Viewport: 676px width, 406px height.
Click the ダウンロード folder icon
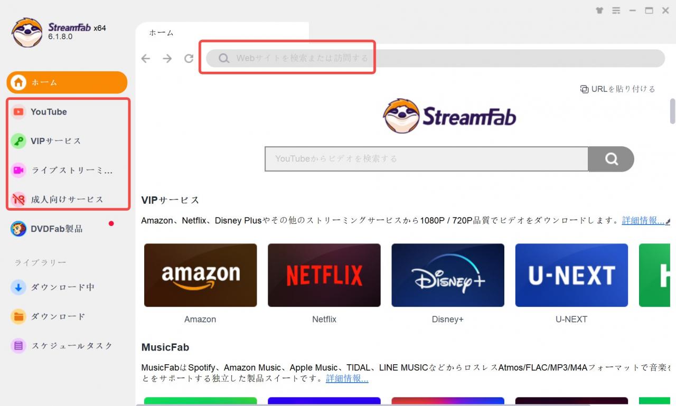(18, 316)
